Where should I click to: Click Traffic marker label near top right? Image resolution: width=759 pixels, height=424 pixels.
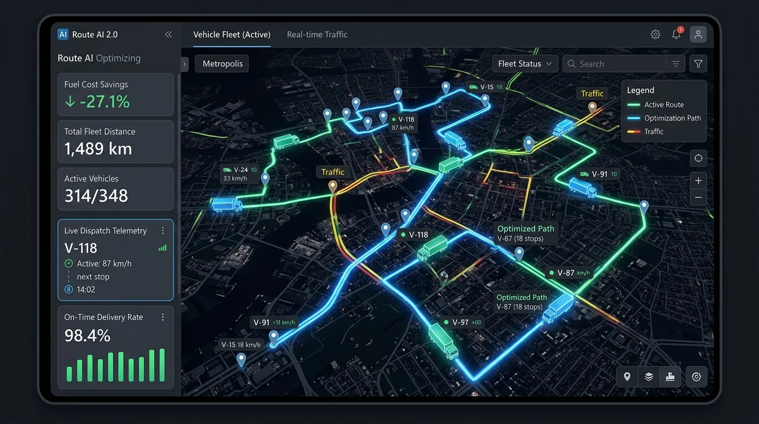point(592,93)
